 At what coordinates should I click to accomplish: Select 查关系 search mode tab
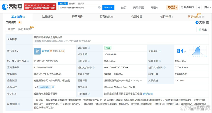81,4
